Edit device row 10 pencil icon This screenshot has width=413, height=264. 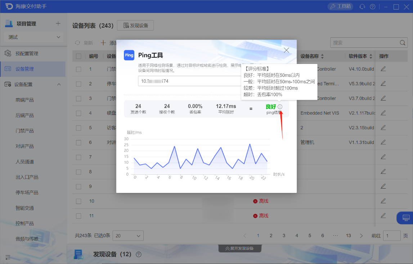[383, 201]
